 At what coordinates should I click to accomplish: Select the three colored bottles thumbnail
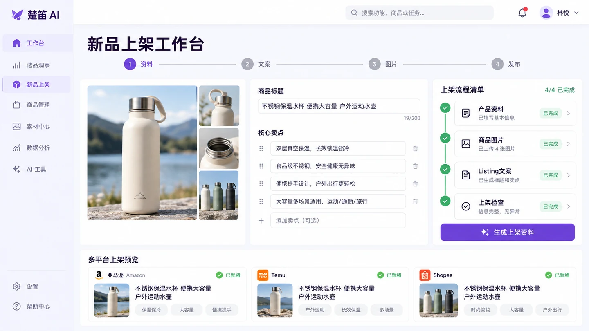pos(219,195)
